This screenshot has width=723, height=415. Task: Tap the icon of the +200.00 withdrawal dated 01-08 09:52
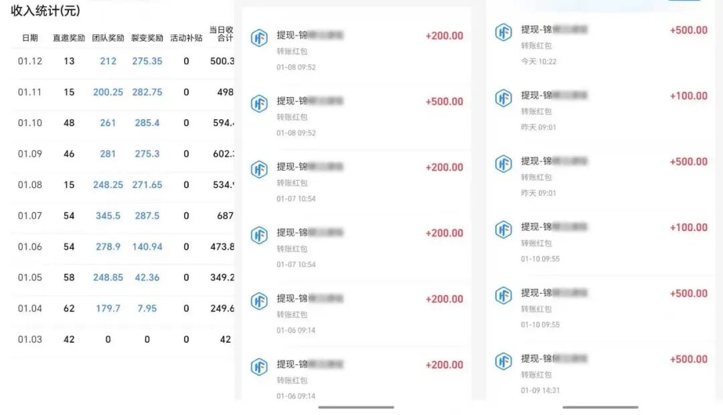pyautogui.click(x=259, y=37)
